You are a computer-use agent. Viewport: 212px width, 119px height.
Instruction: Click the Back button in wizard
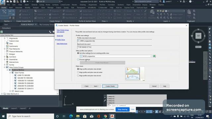click(86, 86)
